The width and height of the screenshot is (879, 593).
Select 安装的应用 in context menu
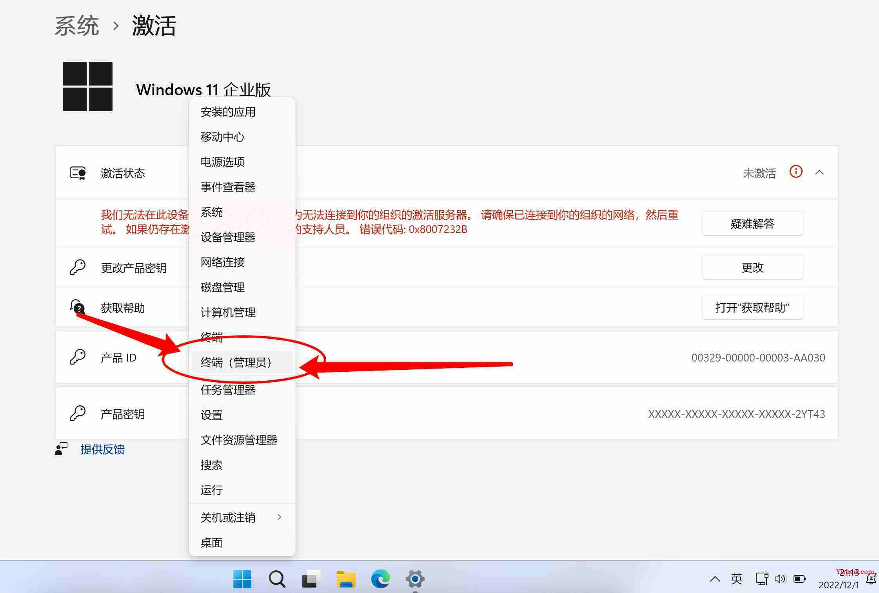click(x=242, y=112)
